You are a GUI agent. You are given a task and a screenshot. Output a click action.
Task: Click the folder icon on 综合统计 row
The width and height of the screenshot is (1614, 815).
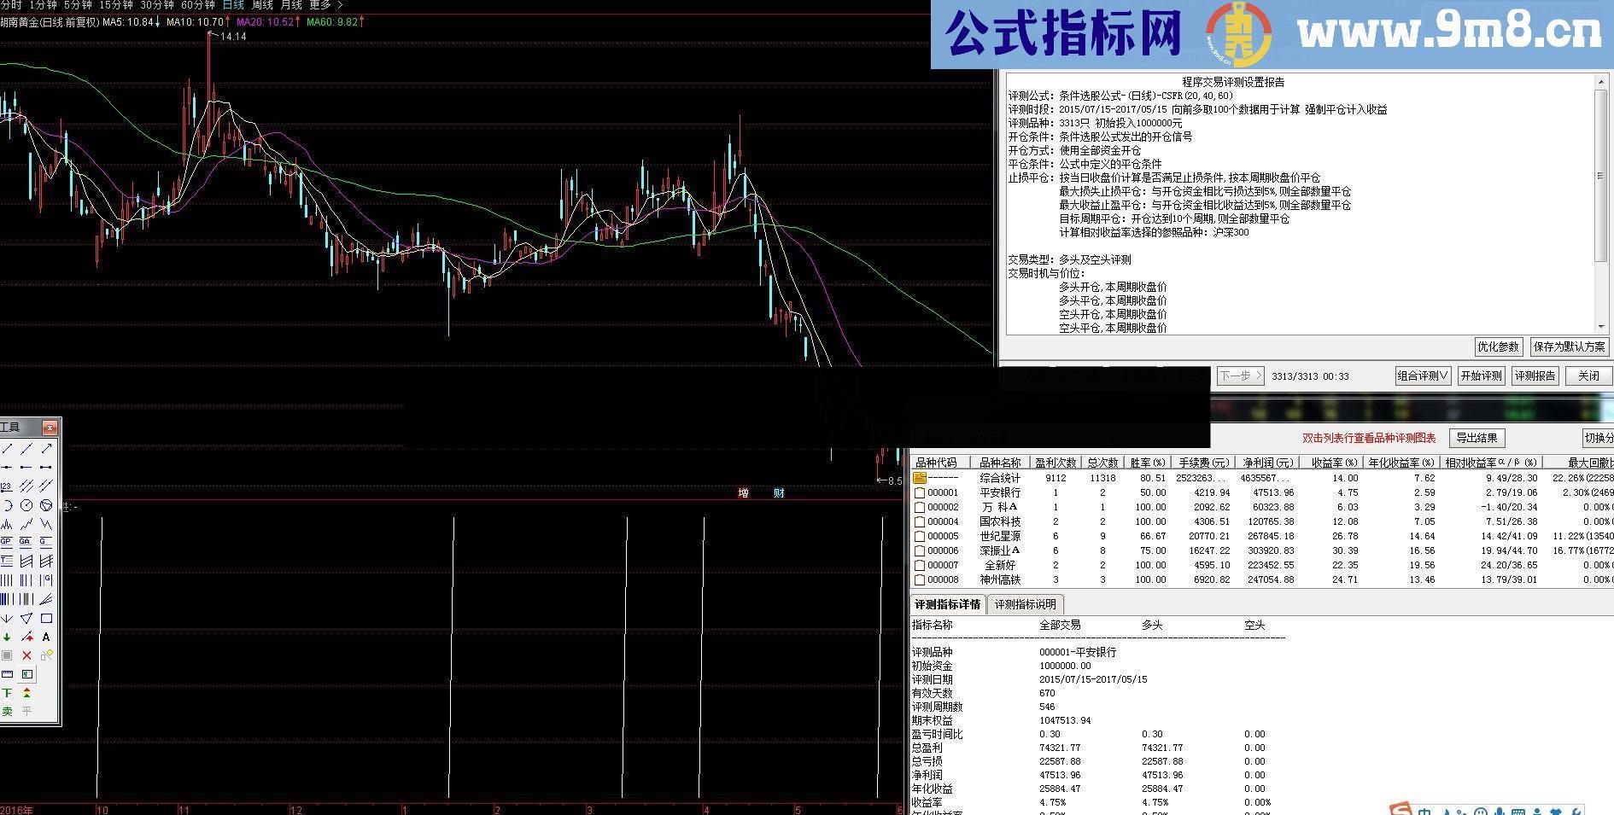click(x=920, y=478)
